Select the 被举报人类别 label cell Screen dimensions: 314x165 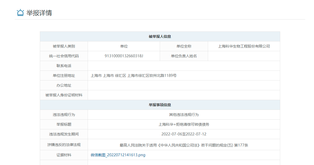click(64, 46)
